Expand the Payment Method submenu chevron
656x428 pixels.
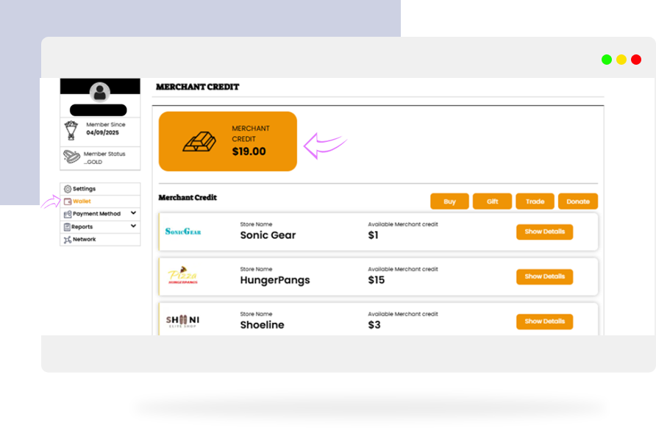tap(133, 213)
